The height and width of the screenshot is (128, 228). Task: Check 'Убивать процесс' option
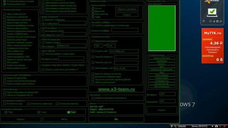point(43,43)
